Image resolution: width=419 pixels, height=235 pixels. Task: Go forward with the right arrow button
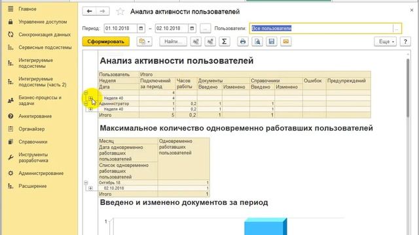click(102, 11)
